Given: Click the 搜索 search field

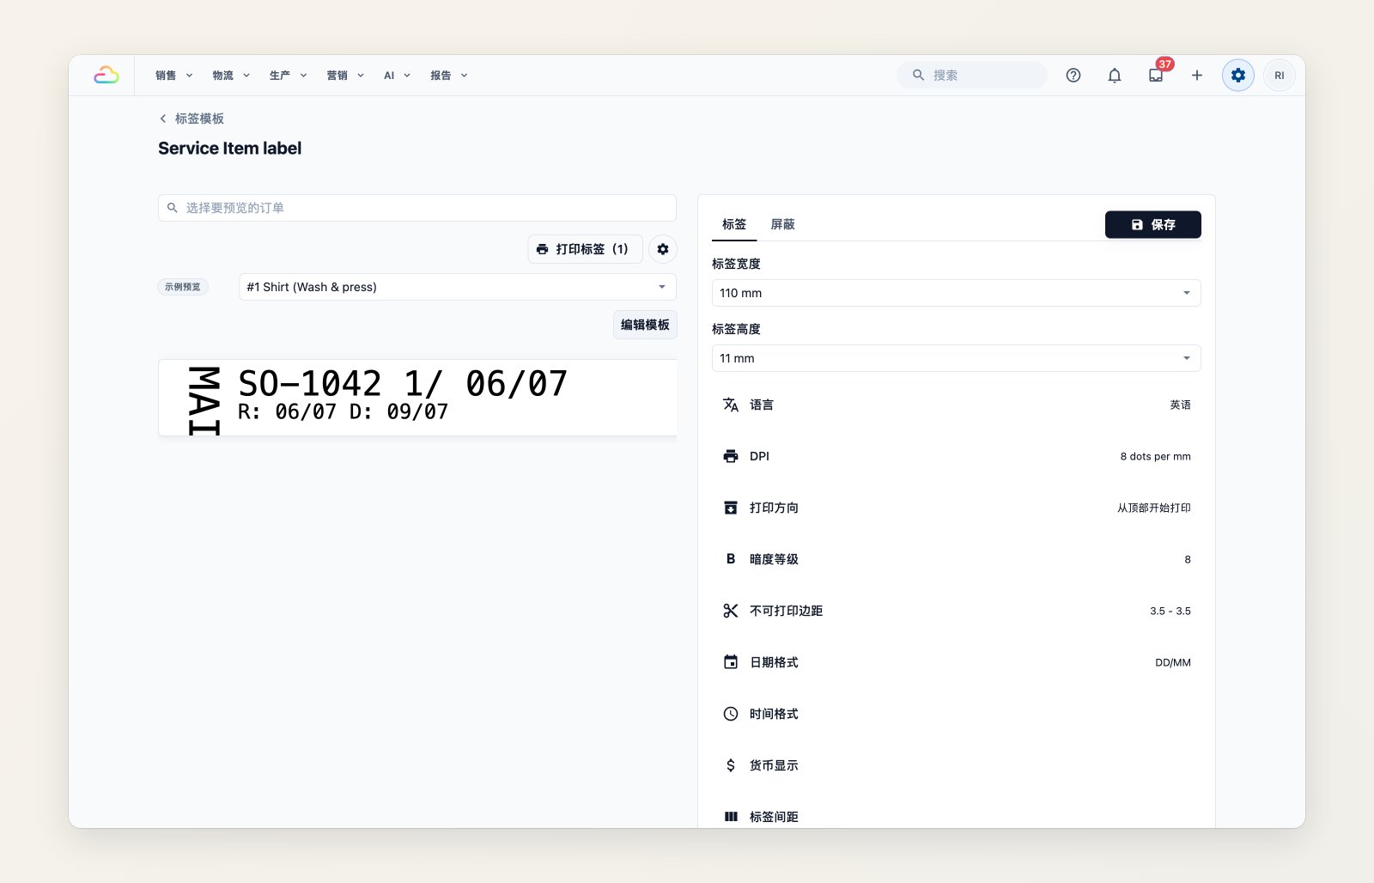Looking at the screenshot, I should click(x=972, y=76).
